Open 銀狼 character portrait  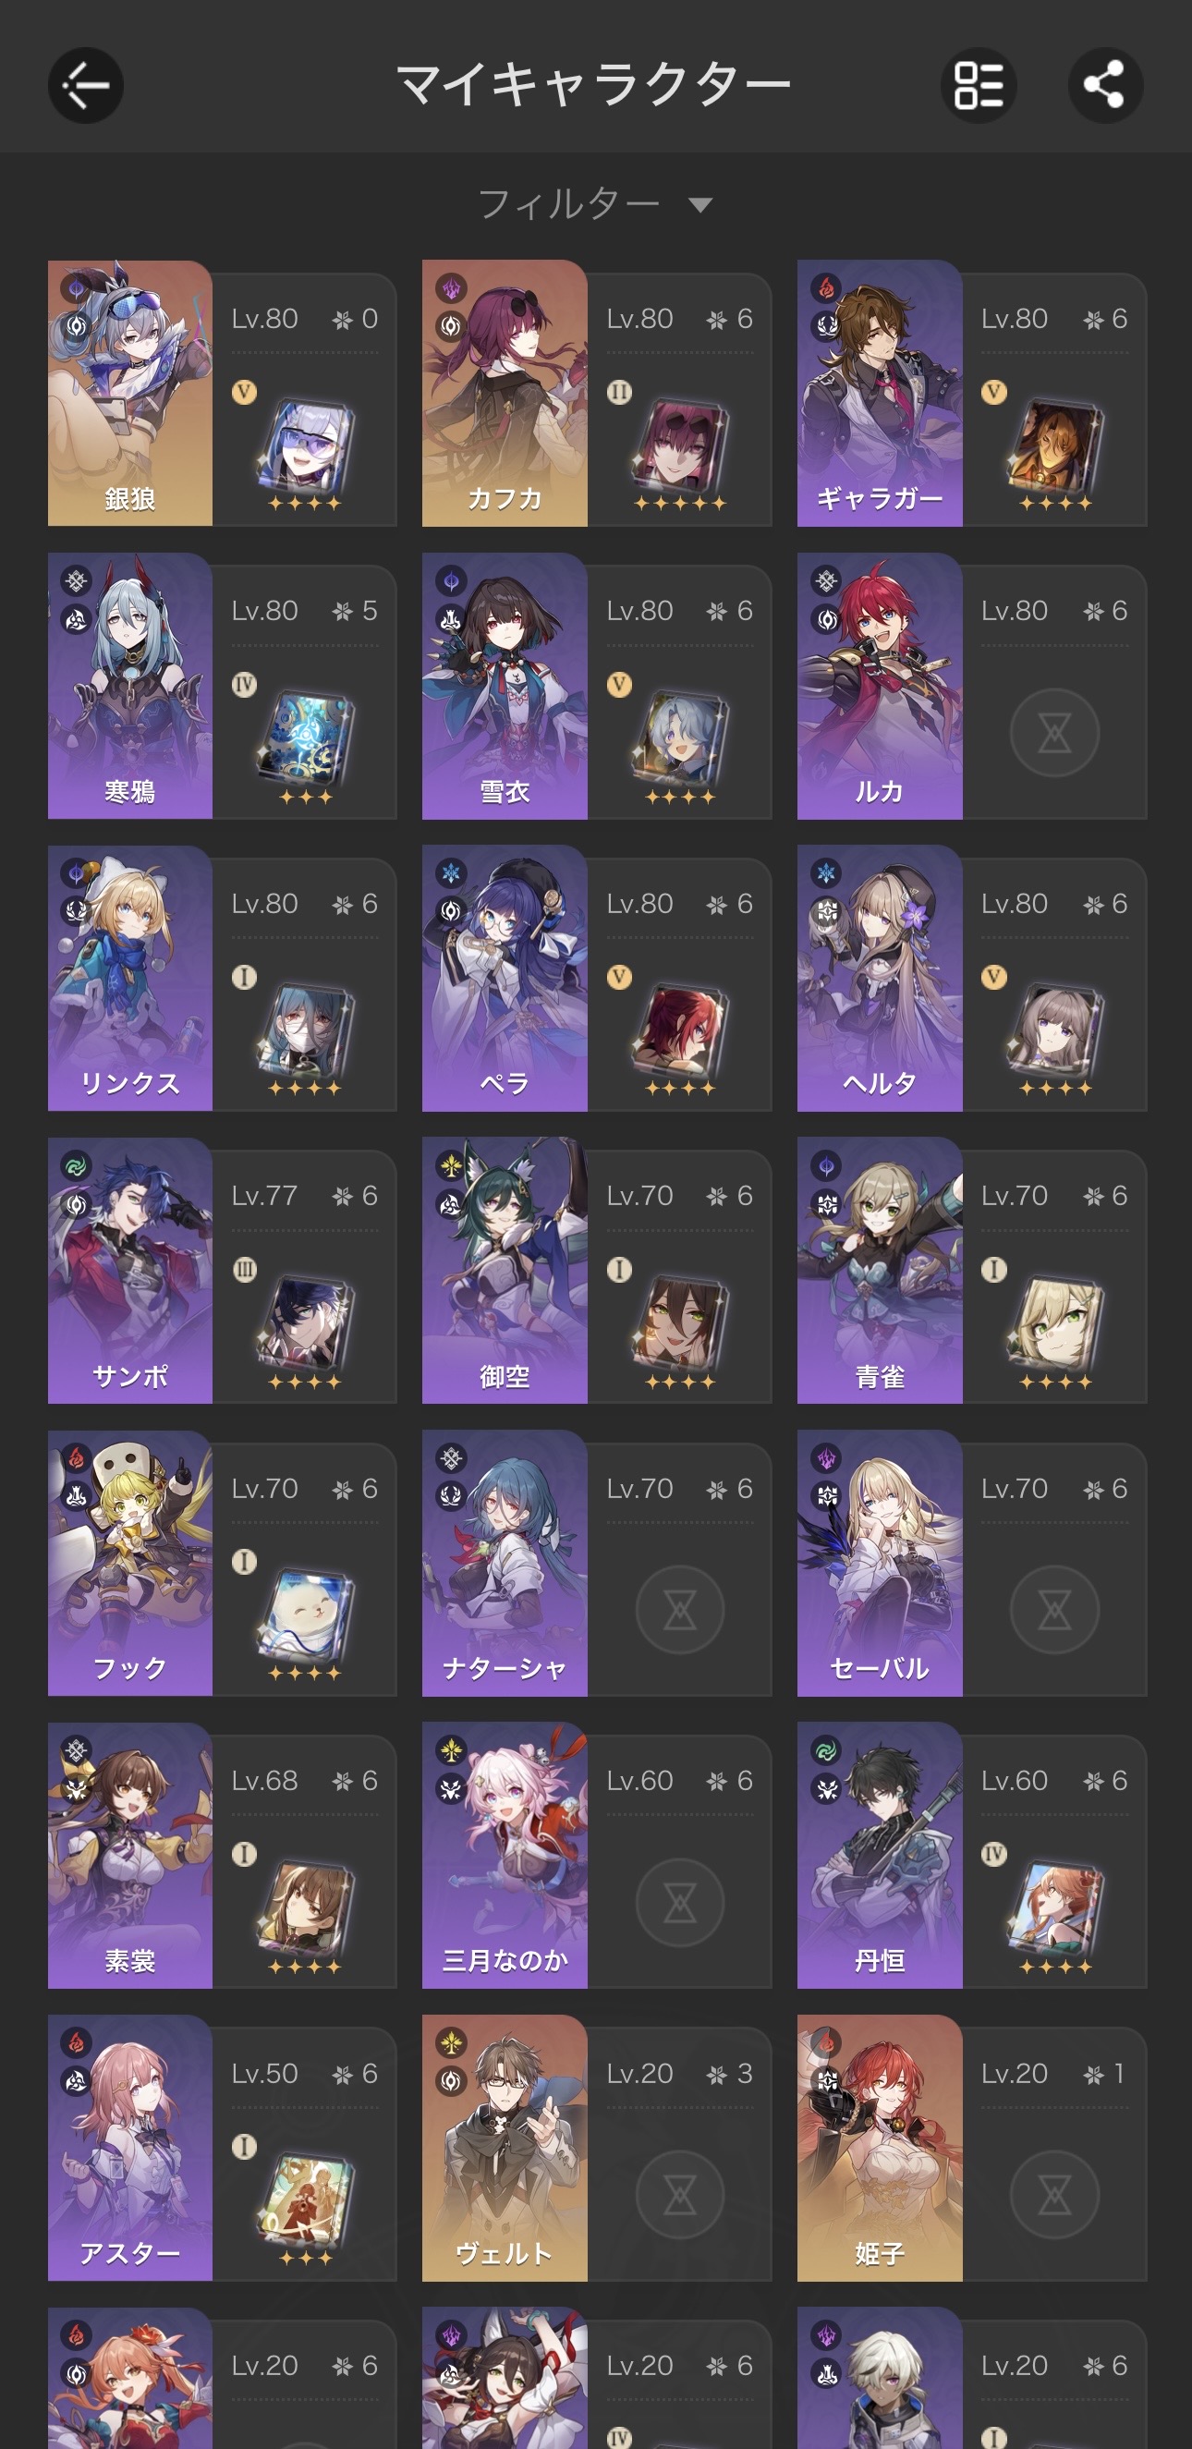point(130,393)
